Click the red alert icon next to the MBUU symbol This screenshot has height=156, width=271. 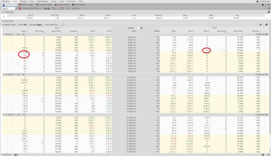pyautogui.click(x=20, y=8)
